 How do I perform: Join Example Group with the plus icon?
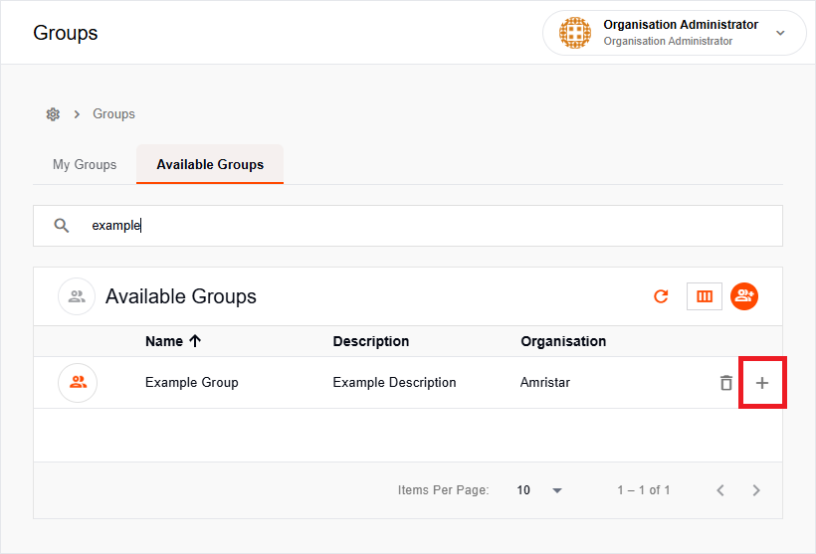click(762, 383)
